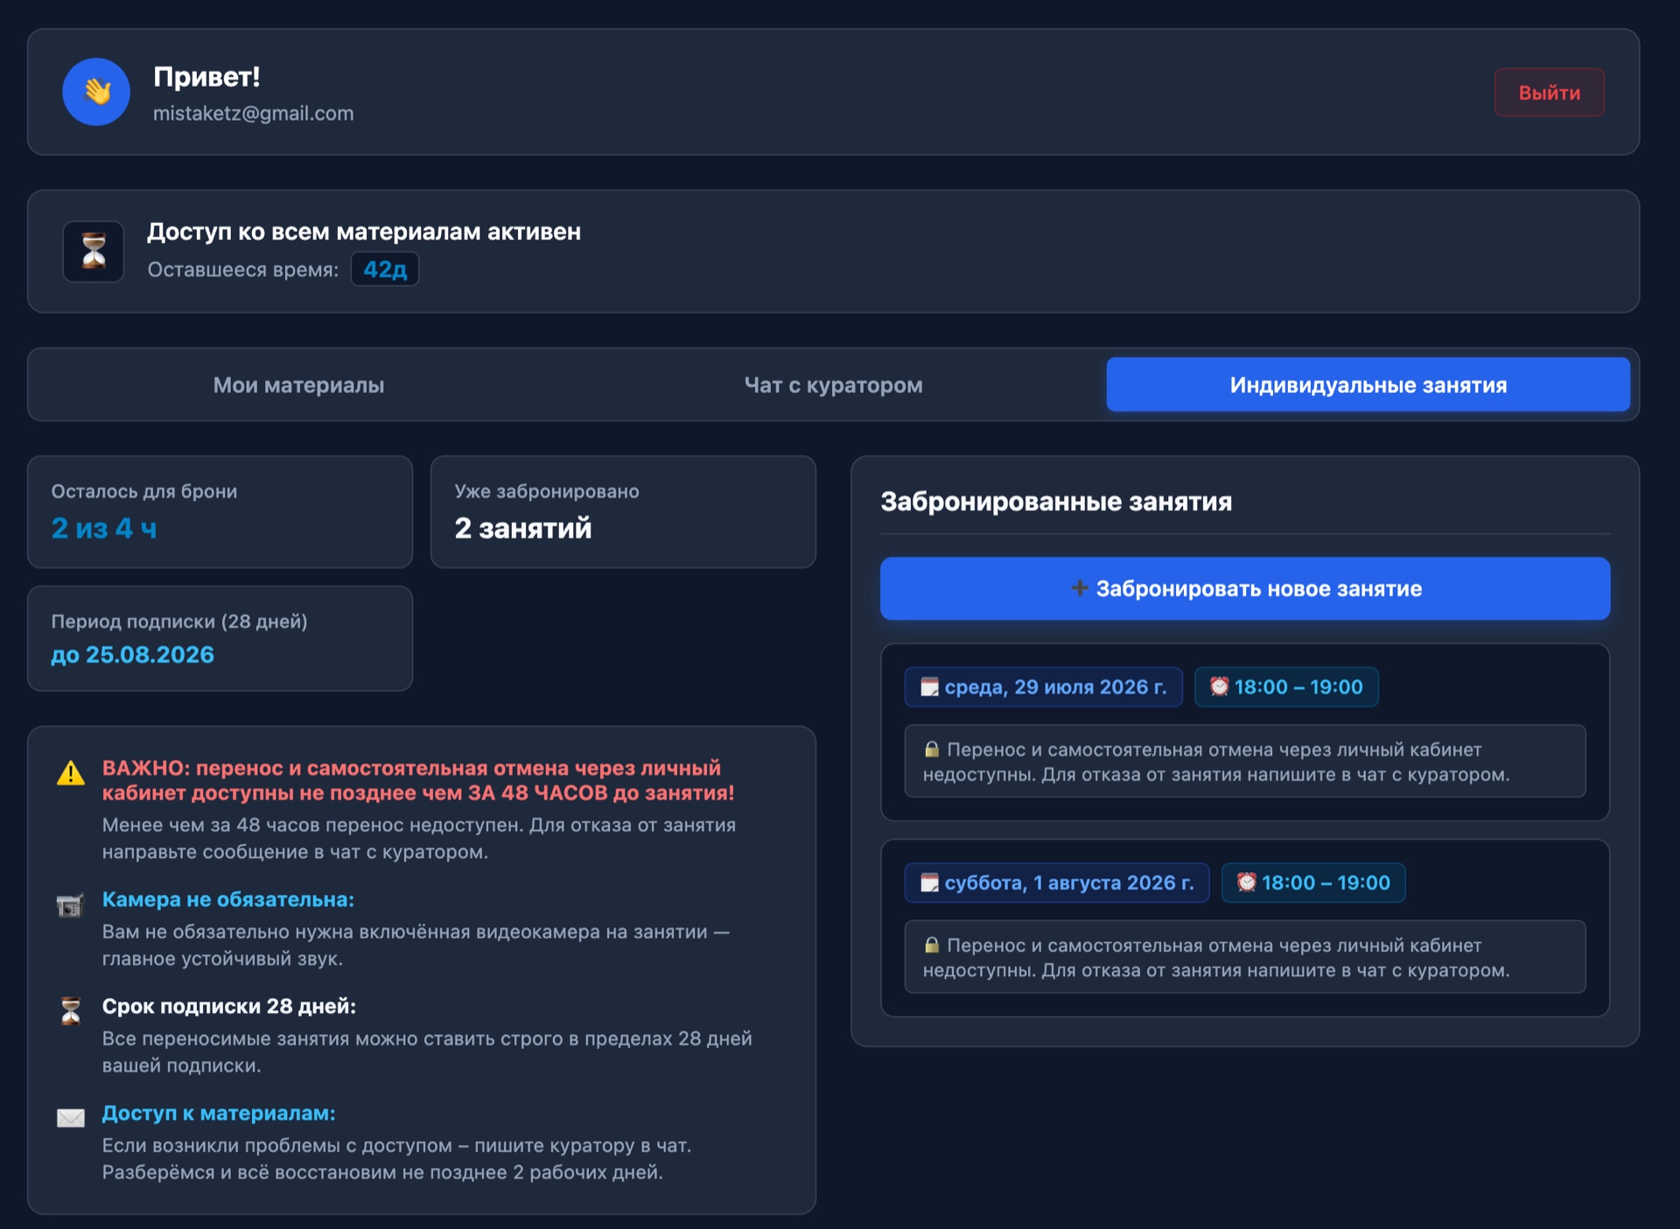Click the subscription period до 25.08.2026 card

[220, 639]
